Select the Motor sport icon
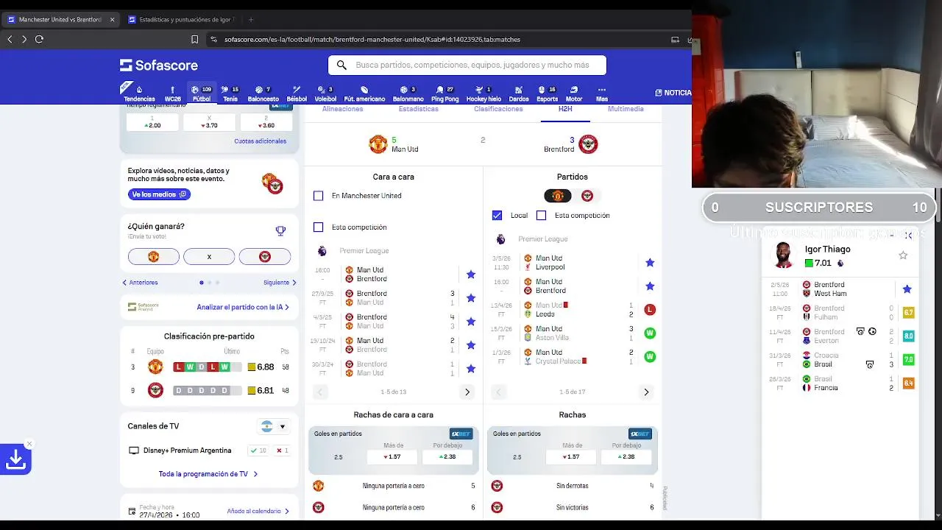The height and width of the screenshot is (530, 942). (x=574, y=94)
